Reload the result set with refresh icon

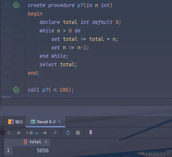(68, 133)
